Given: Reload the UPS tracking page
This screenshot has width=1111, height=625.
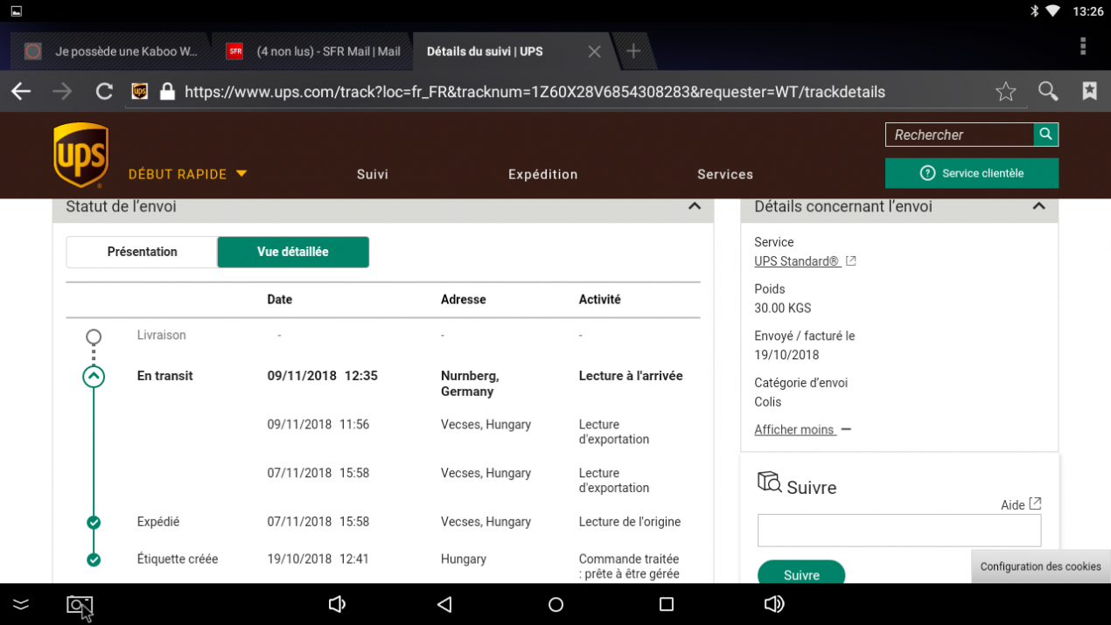Looking at the screenshot, I should tap(104, 91).
